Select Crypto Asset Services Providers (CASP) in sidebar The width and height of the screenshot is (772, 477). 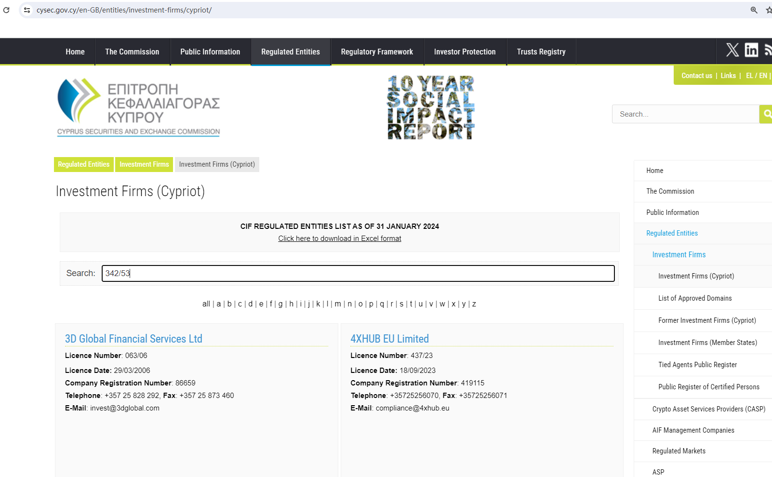[708, 409]
